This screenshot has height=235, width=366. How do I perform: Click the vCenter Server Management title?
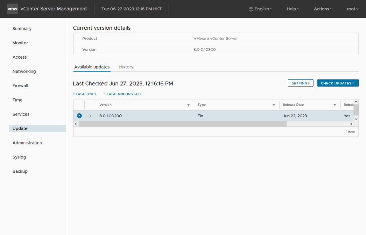[54, 9]
